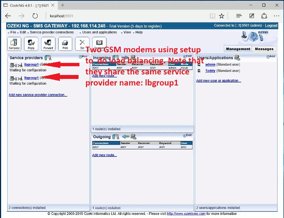Open the View menu

127,32
